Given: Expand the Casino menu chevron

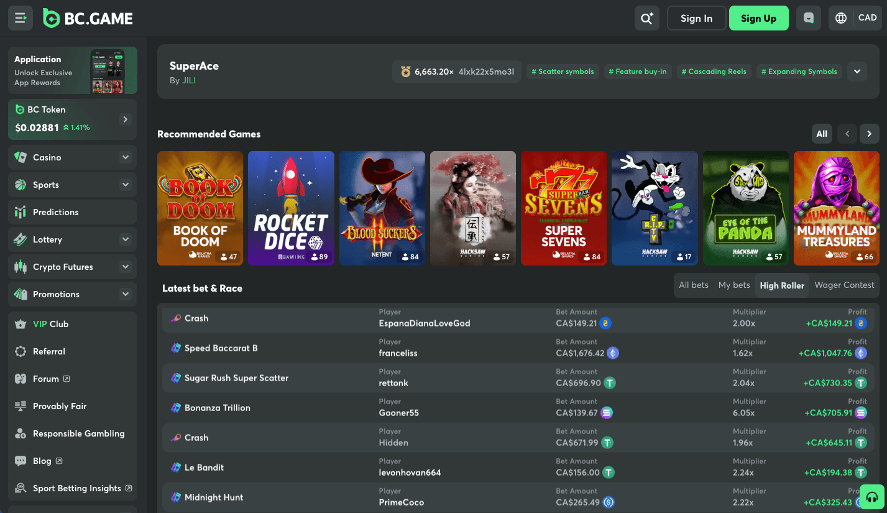Looking at the screenshot, I should click(126, 157).
